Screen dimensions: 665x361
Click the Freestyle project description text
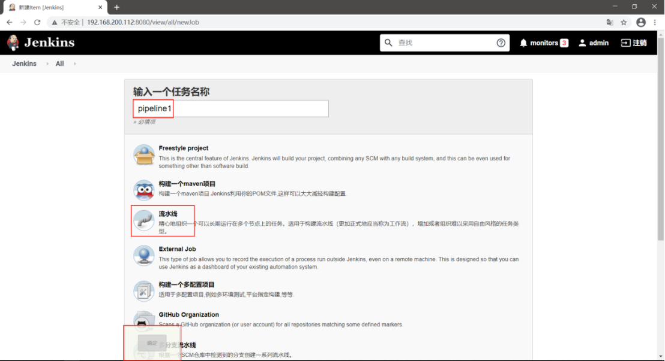click(x=335, y=162)
